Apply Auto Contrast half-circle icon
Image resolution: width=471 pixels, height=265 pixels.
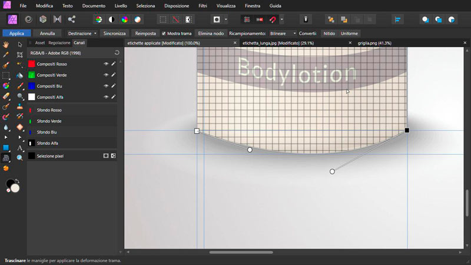point(112,19)
